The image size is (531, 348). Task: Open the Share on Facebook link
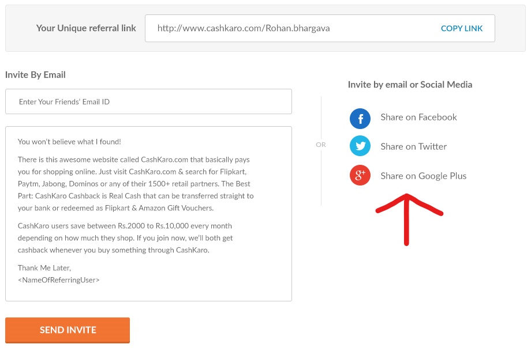(x=418, y=118)
